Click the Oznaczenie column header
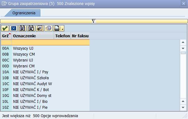 [33, 36]
